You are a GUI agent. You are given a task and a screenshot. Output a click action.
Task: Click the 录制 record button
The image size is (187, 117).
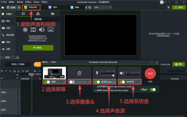[x=11, y=7]
